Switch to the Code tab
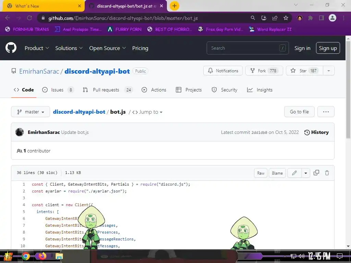The height and width of the screenshot is (263, 351). (24, 90)
